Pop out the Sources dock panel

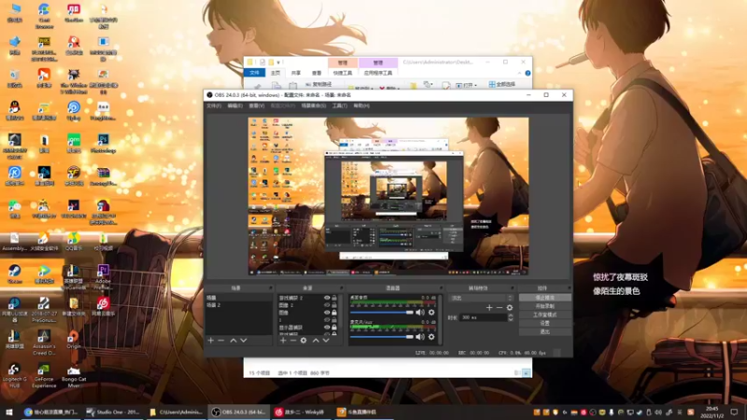pos(341,288)
